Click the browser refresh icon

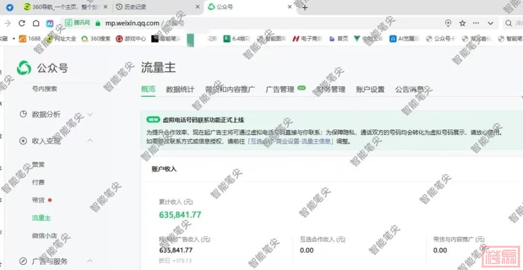click(22, 23)
